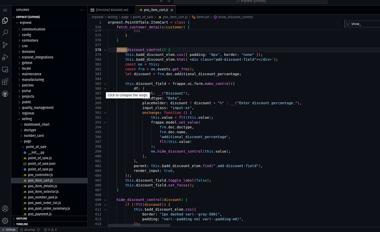Open the GitHub panel in activity bar
Screen dimensions: 380x232
click(5, 94)
